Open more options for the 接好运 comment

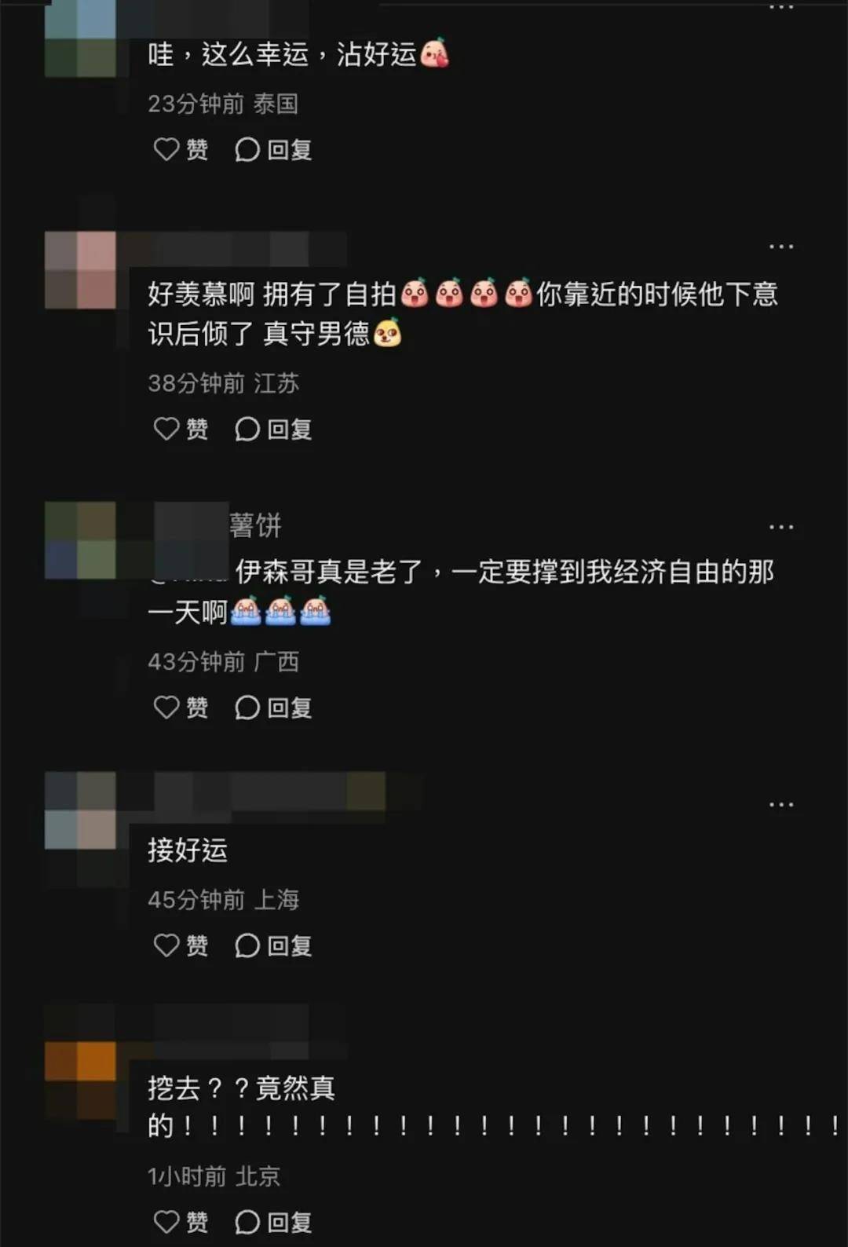coord(781,805)
